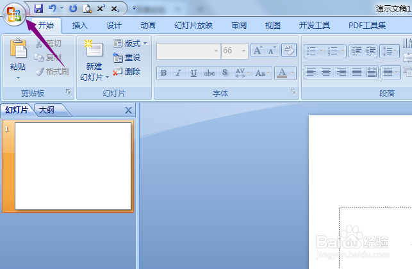Open the 幻灯片放映 ribbon tab
The height and width of the screenshot is (269, 412).
[194, 26]
